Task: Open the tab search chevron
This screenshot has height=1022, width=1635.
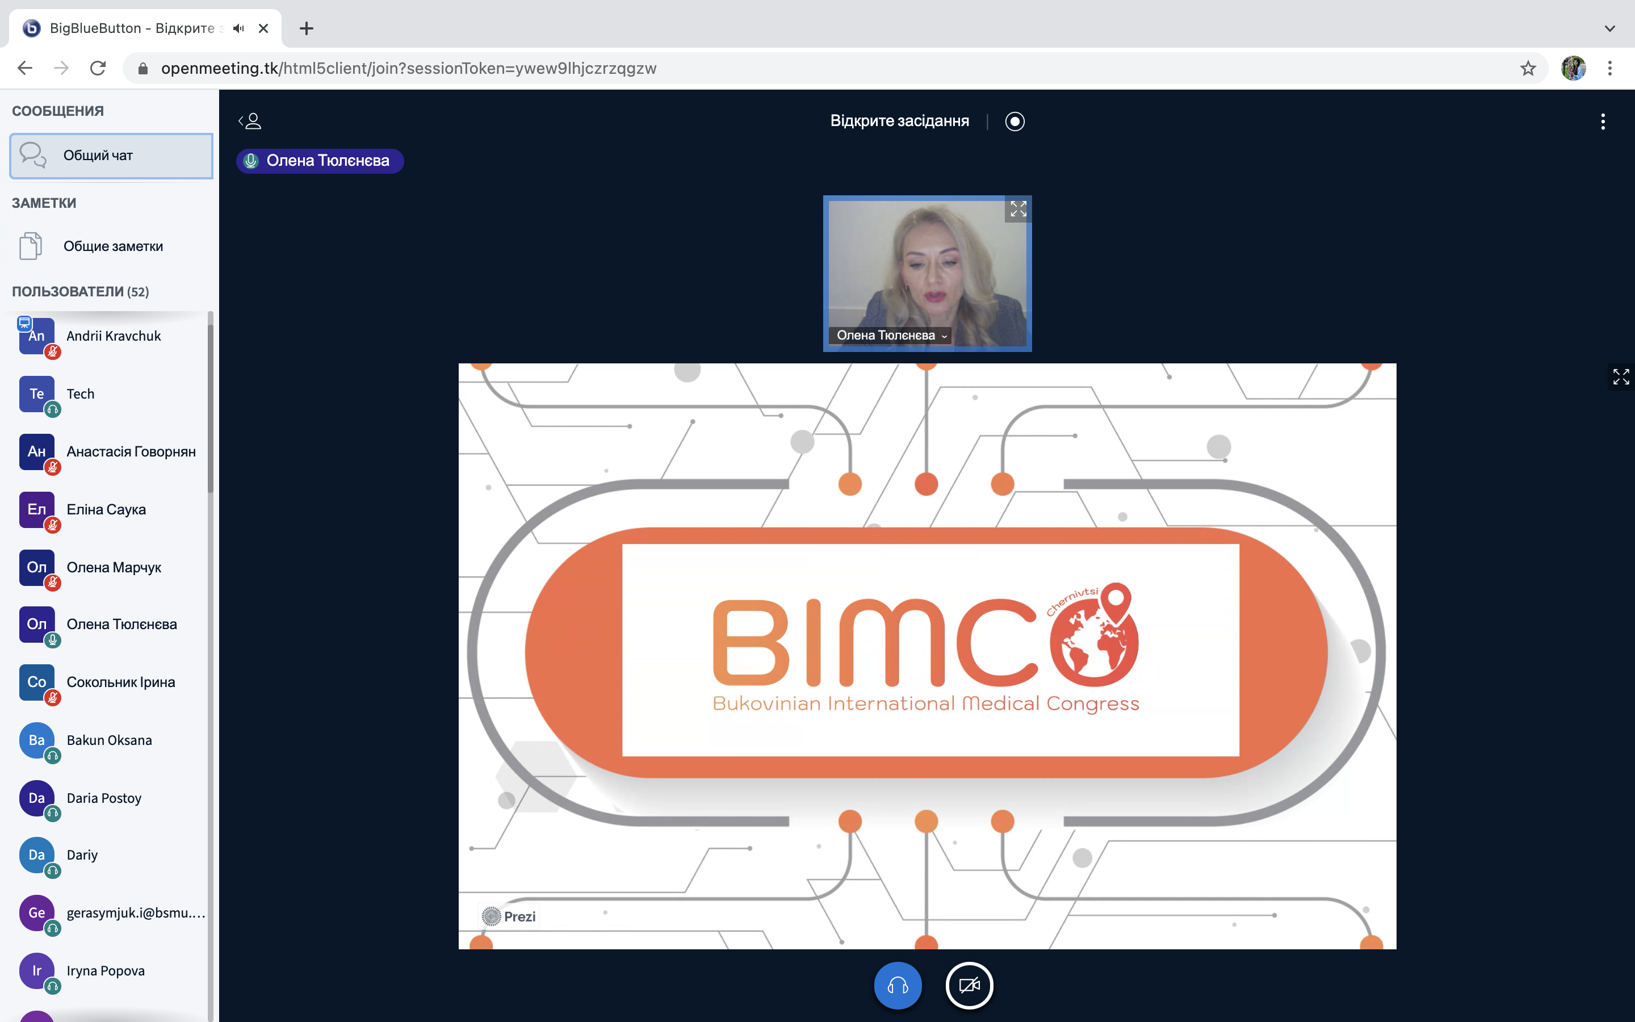Action: click(x=1610, y=28)
